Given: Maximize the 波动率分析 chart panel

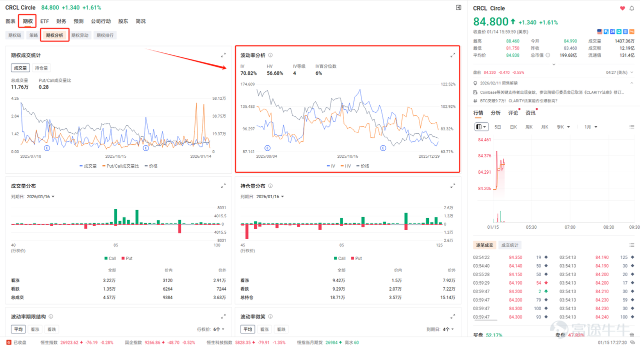Looking at the screenshot, I should (452, 55).
